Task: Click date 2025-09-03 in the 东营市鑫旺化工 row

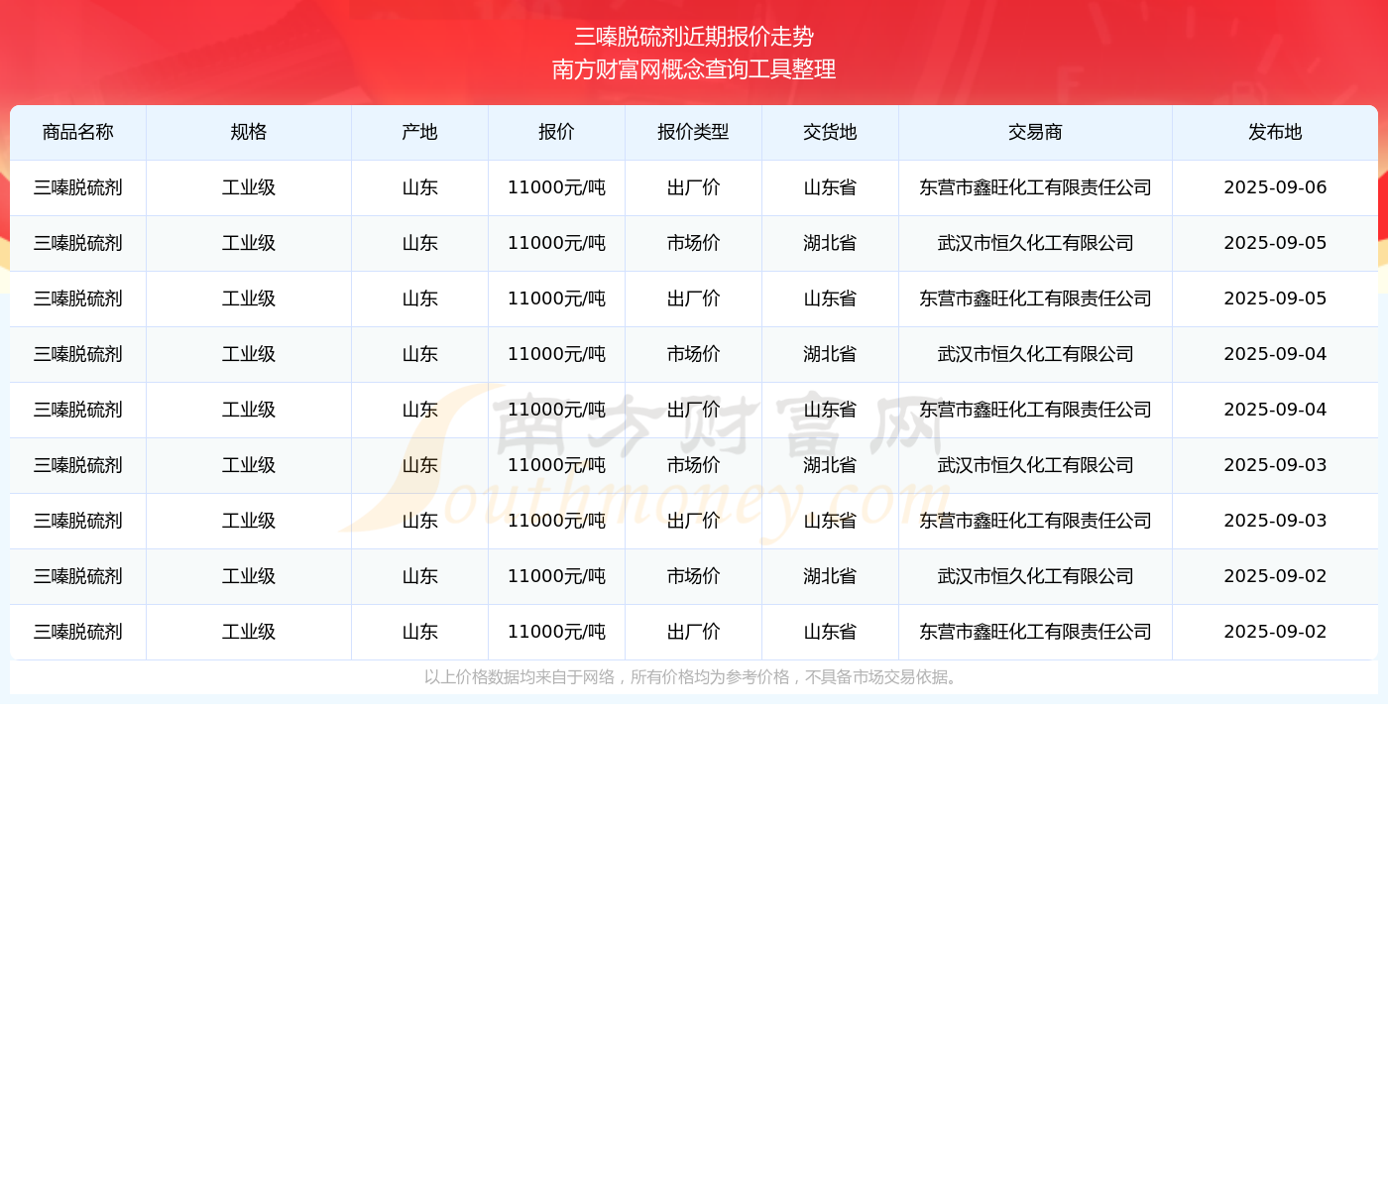Action: coord(1276,522)
